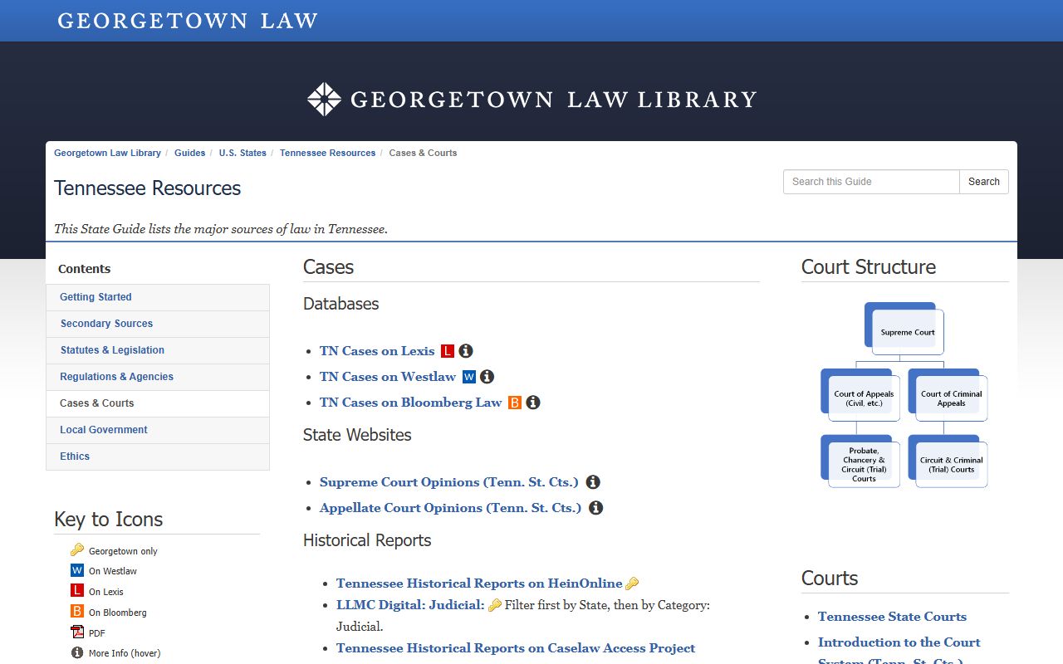
Task: Click Court of Criminal Appeals diagram box
Action: [951, 398]
